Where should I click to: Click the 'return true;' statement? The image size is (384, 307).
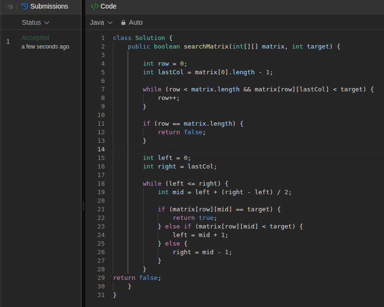(195, 218)
